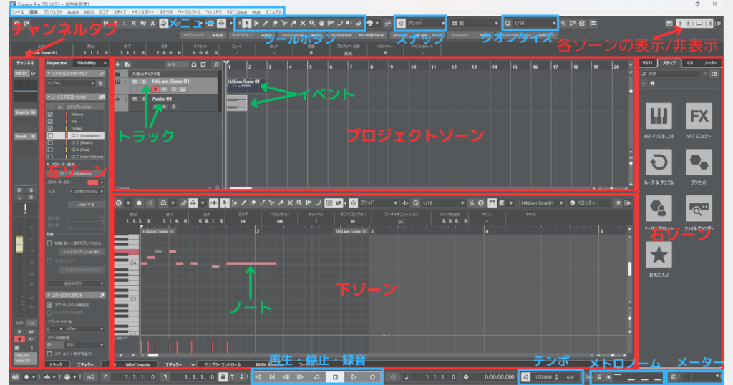Toggle the CC 1 (Modulation) checkbox
This screenshot has width=733, height=385.
(x=50, y=135)
